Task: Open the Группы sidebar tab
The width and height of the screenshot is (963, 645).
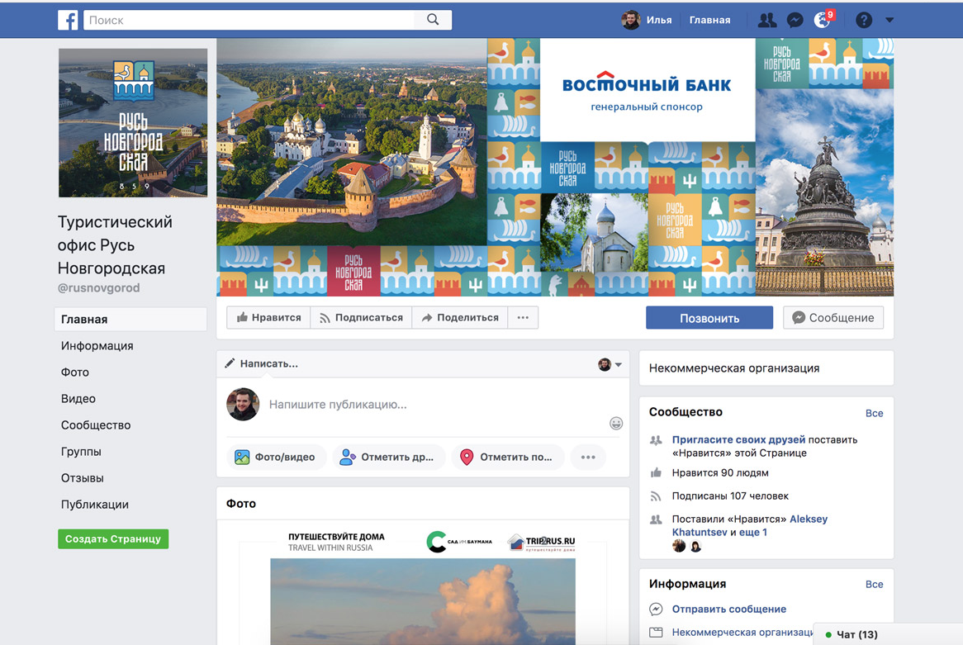Action: pos(81,452)
